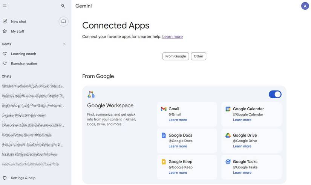Screen dimensions: 311x185
Task: Click the Gmail envelope icon
Action: click(x=164, y=109)
